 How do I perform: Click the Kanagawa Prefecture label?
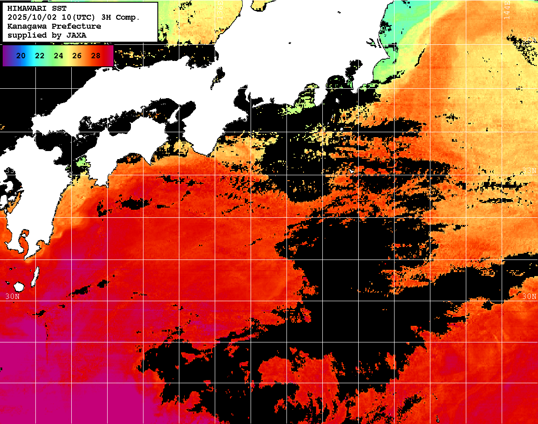tap(54, 26)
